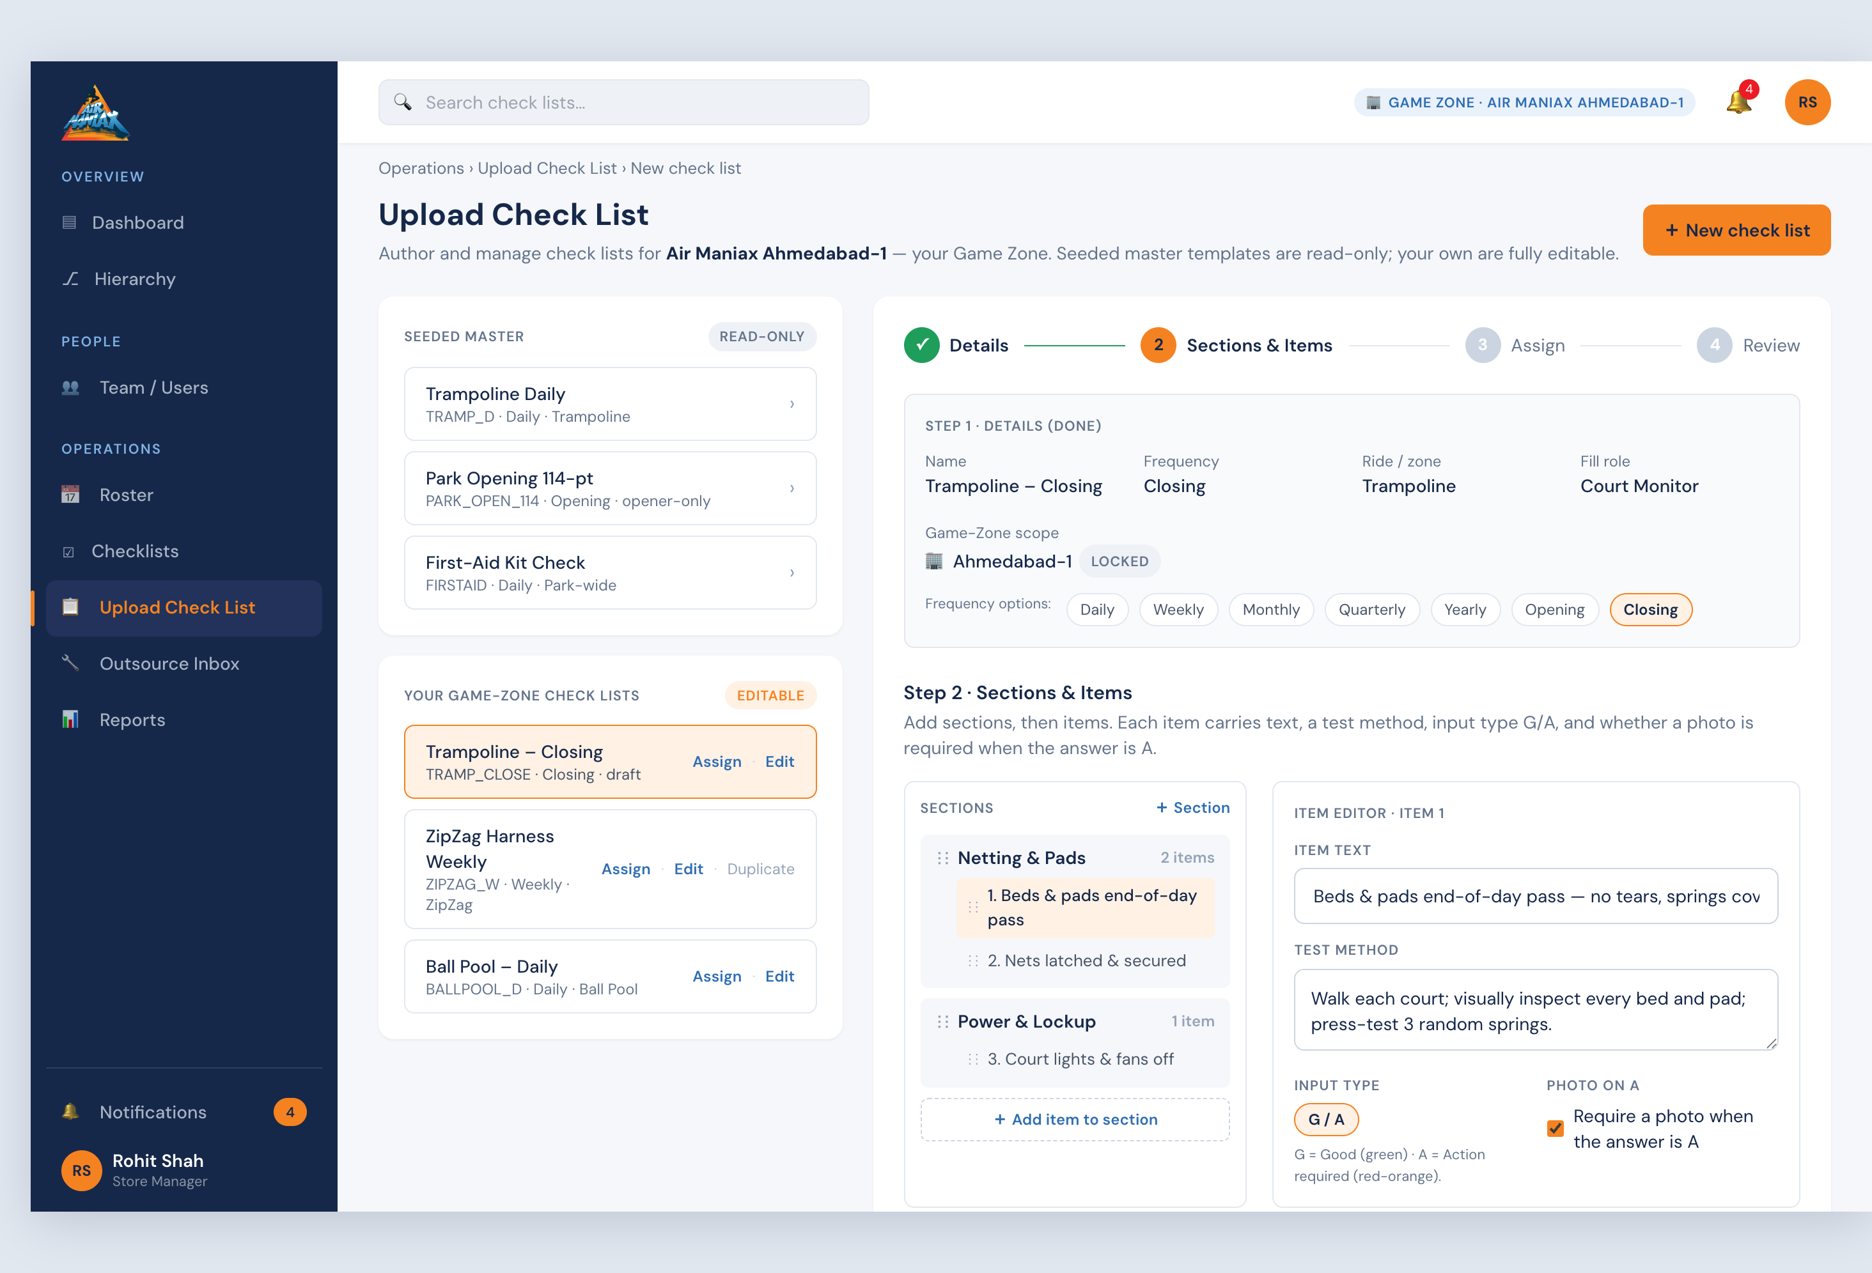This screenshot has height=1273, width=1872.
Task: Click Operations in the breadcrumb
Action: [421, 168]
